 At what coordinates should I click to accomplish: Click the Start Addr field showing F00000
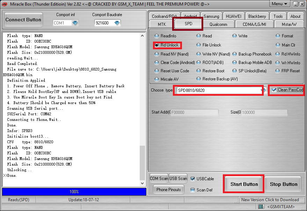195,112
